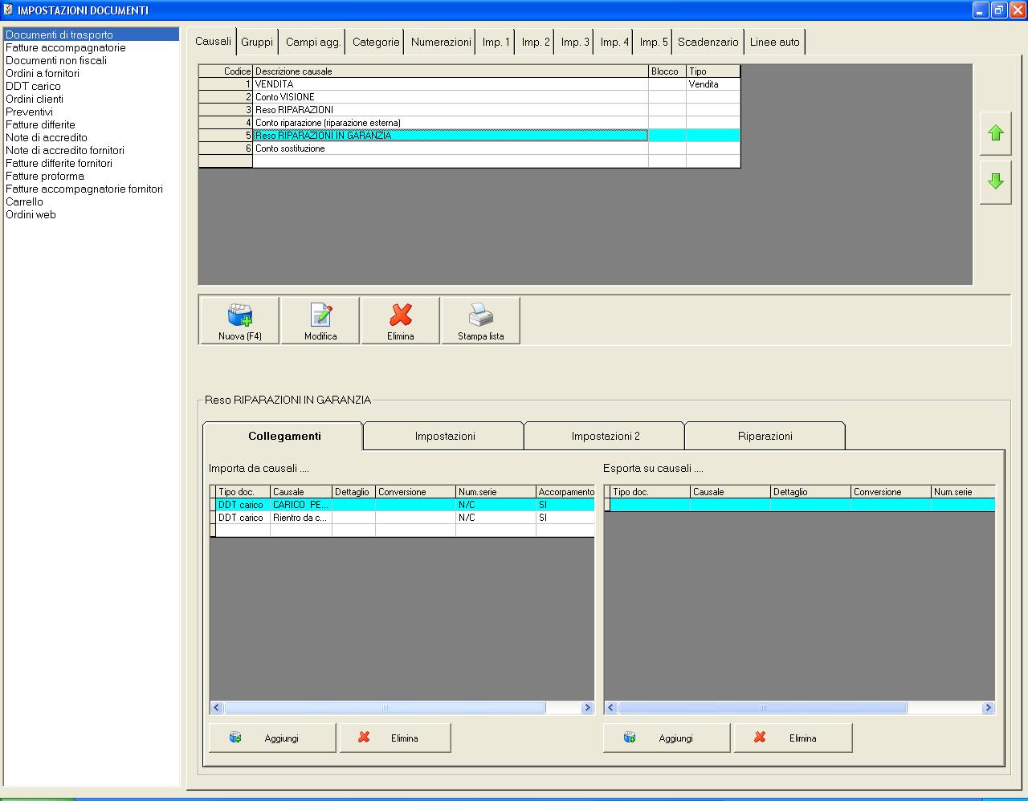Select the Causali tab

click(213, 41)
